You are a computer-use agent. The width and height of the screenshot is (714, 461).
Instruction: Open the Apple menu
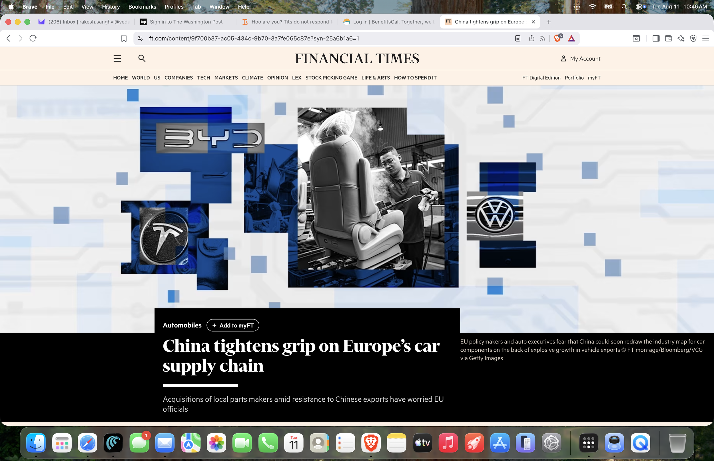[x=11, y=7]
